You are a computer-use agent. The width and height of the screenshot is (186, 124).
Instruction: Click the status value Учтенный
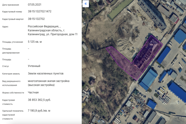(34, 66)
